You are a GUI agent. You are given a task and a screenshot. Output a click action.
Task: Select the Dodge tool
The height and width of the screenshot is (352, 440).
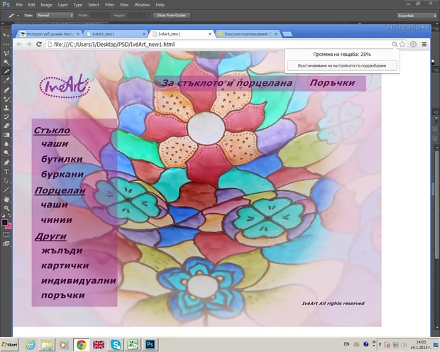click(6, 153)
